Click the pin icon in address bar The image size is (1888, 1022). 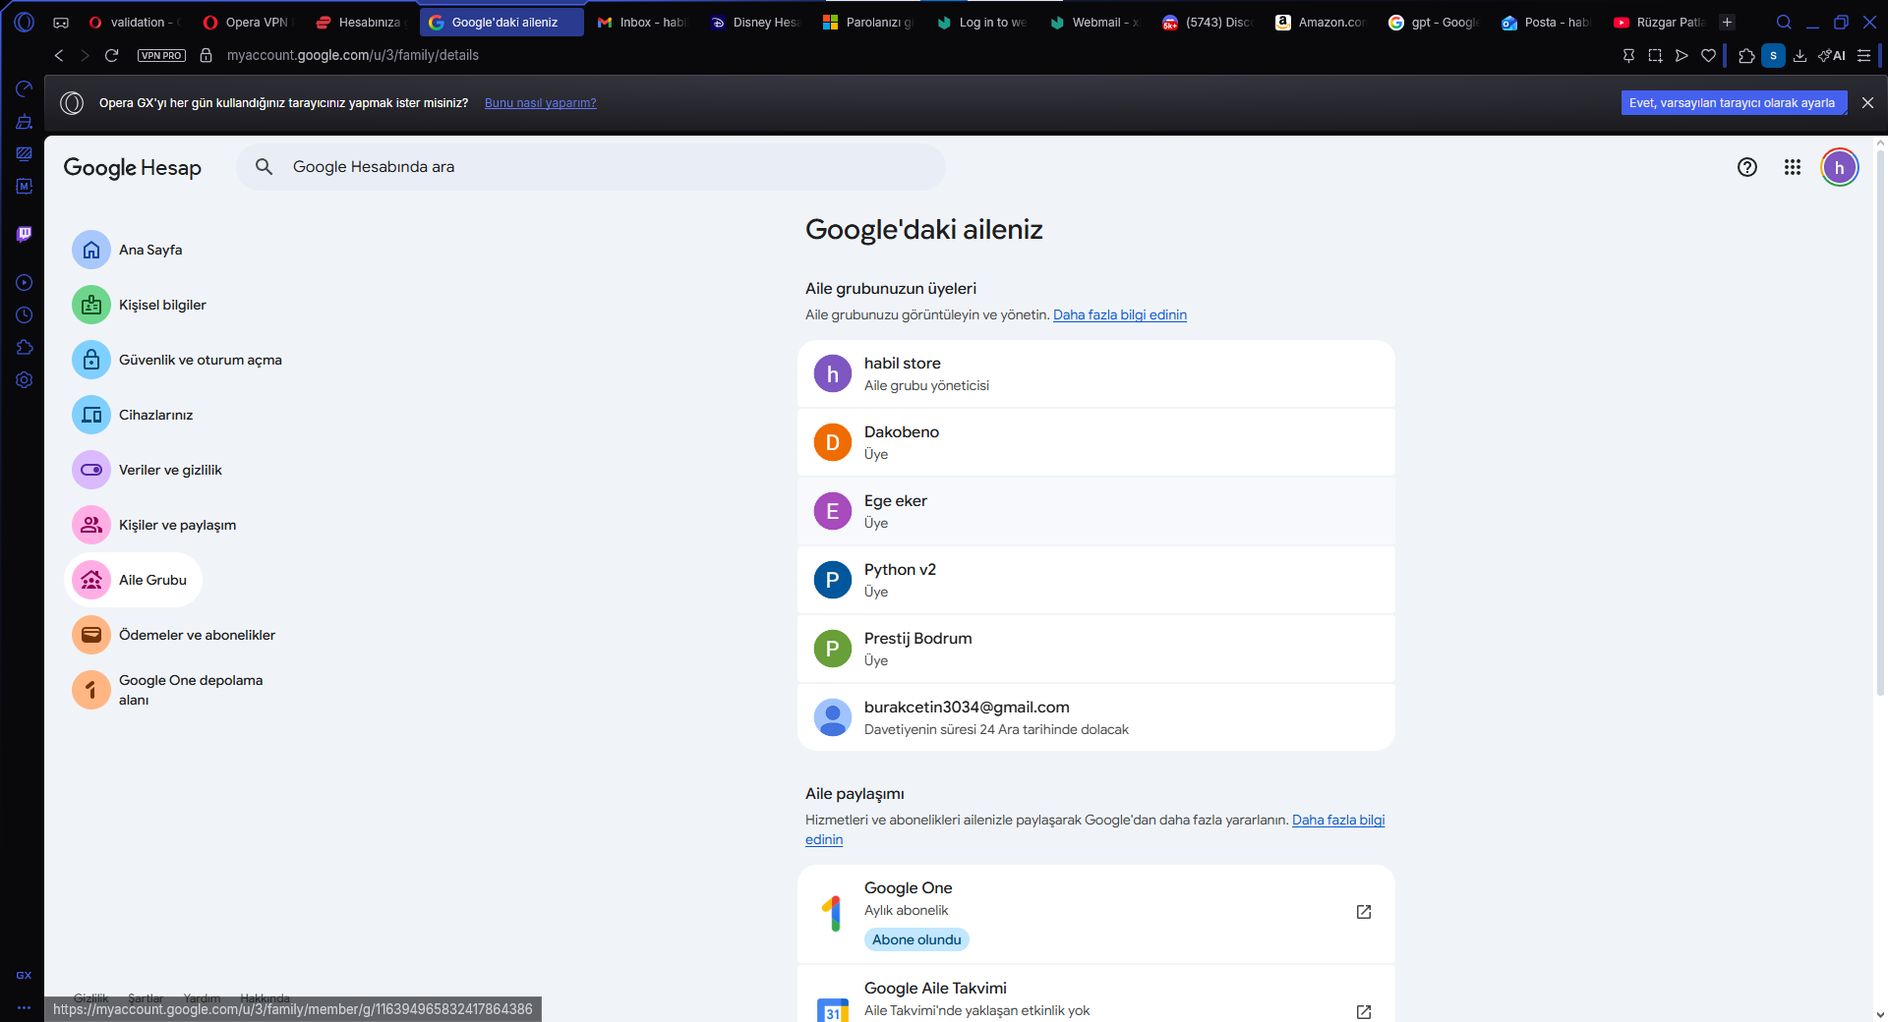coord(1628,55)
